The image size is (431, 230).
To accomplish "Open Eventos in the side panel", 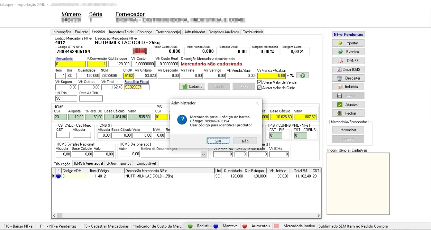I will point(348,51).
